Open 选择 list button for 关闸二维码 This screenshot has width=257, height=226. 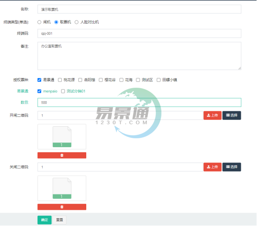click(231, 167)
